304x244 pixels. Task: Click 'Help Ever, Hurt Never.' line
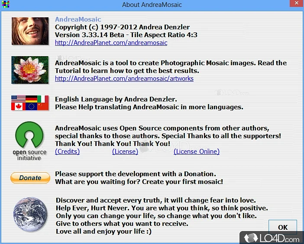pyautogui.click(x=162, y=208)
